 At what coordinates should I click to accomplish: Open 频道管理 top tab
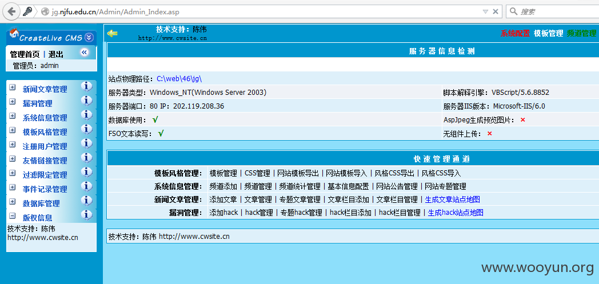581,33
